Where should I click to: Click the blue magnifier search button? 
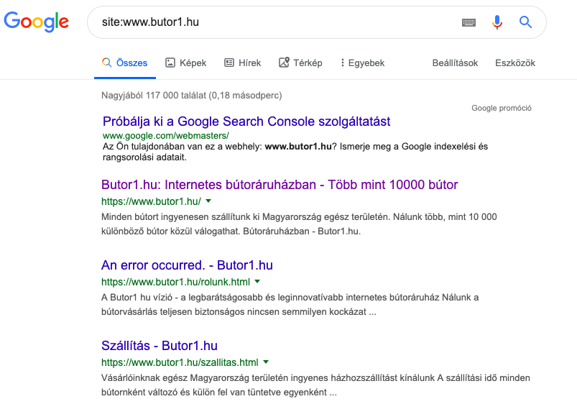525,22
